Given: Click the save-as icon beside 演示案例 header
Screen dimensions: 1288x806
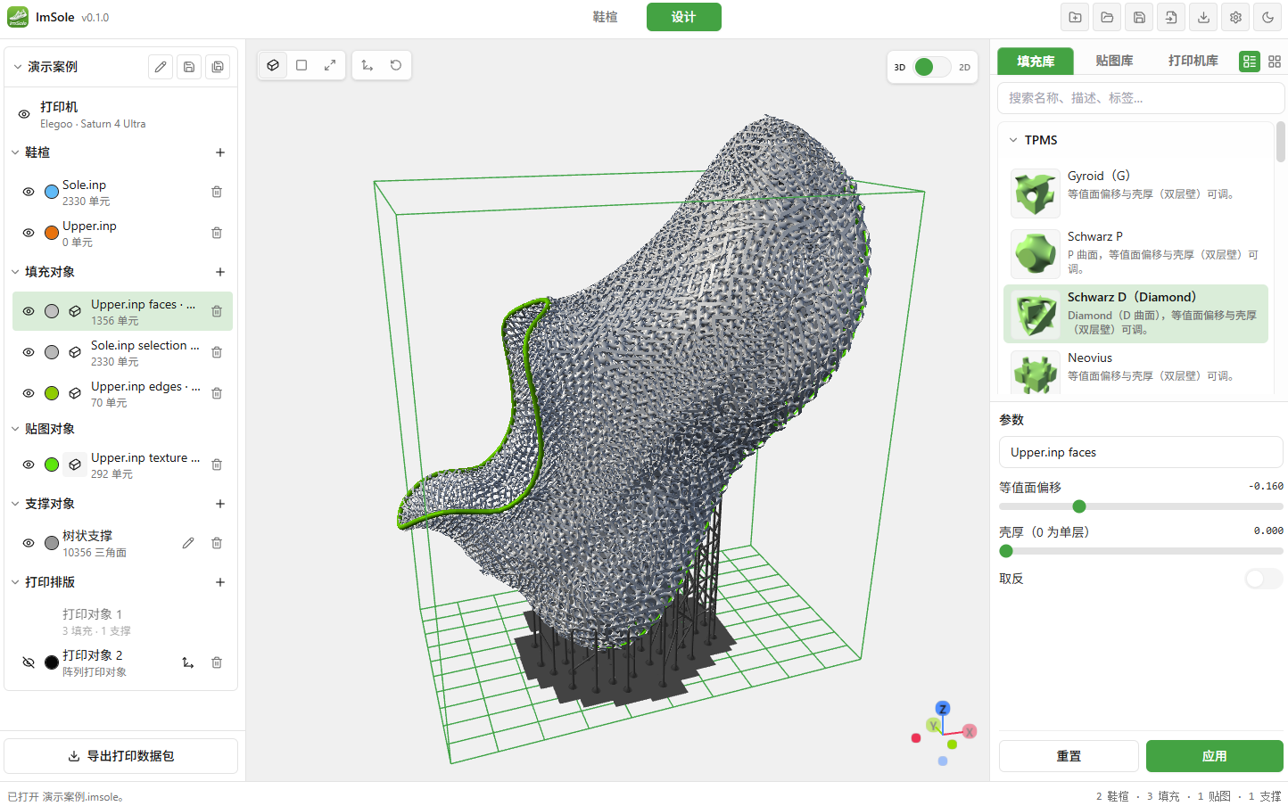Looking at the screenshot, I should (x=218, y=67).
